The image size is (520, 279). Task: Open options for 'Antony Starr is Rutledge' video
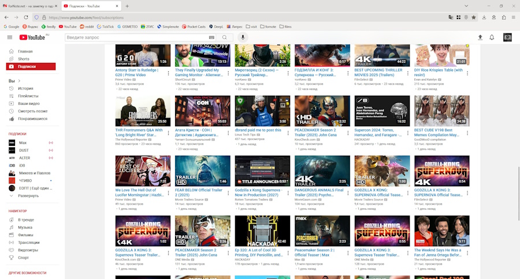(x=169, y=73)
